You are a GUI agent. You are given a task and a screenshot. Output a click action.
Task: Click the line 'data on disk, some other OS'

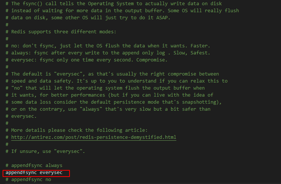[x=88, y=18]
